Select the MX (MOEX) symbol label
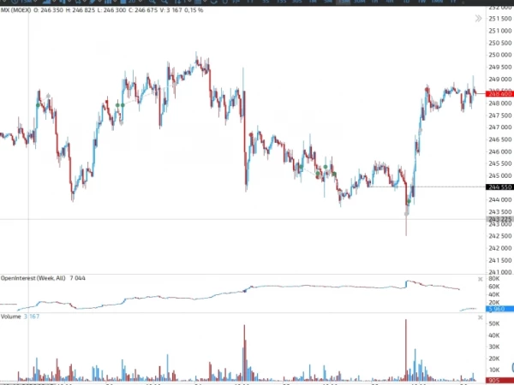Image resolution: width=514 pixels, height=385 pixels. click(x=15, y=10)
